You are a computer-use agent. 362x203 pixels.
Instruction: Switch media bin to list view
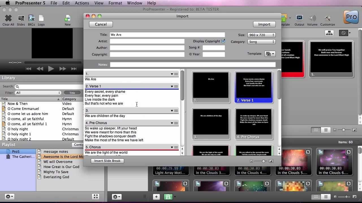(326, 197)
